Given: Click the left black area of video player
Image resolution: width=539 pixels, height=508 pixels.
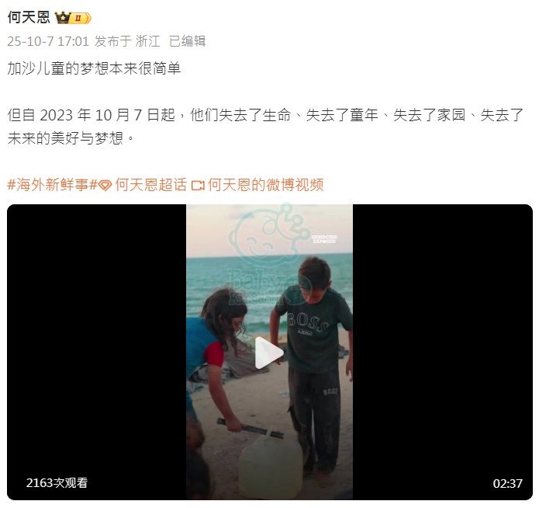Looking at the screenshot, I should (97, 352).
